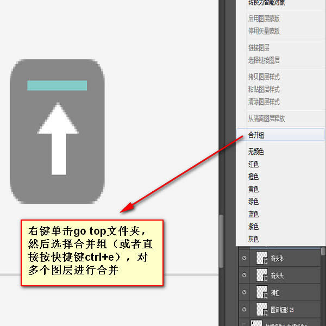Pick 无颜色 color option
The image size is (326, 326).
[255, 152]
